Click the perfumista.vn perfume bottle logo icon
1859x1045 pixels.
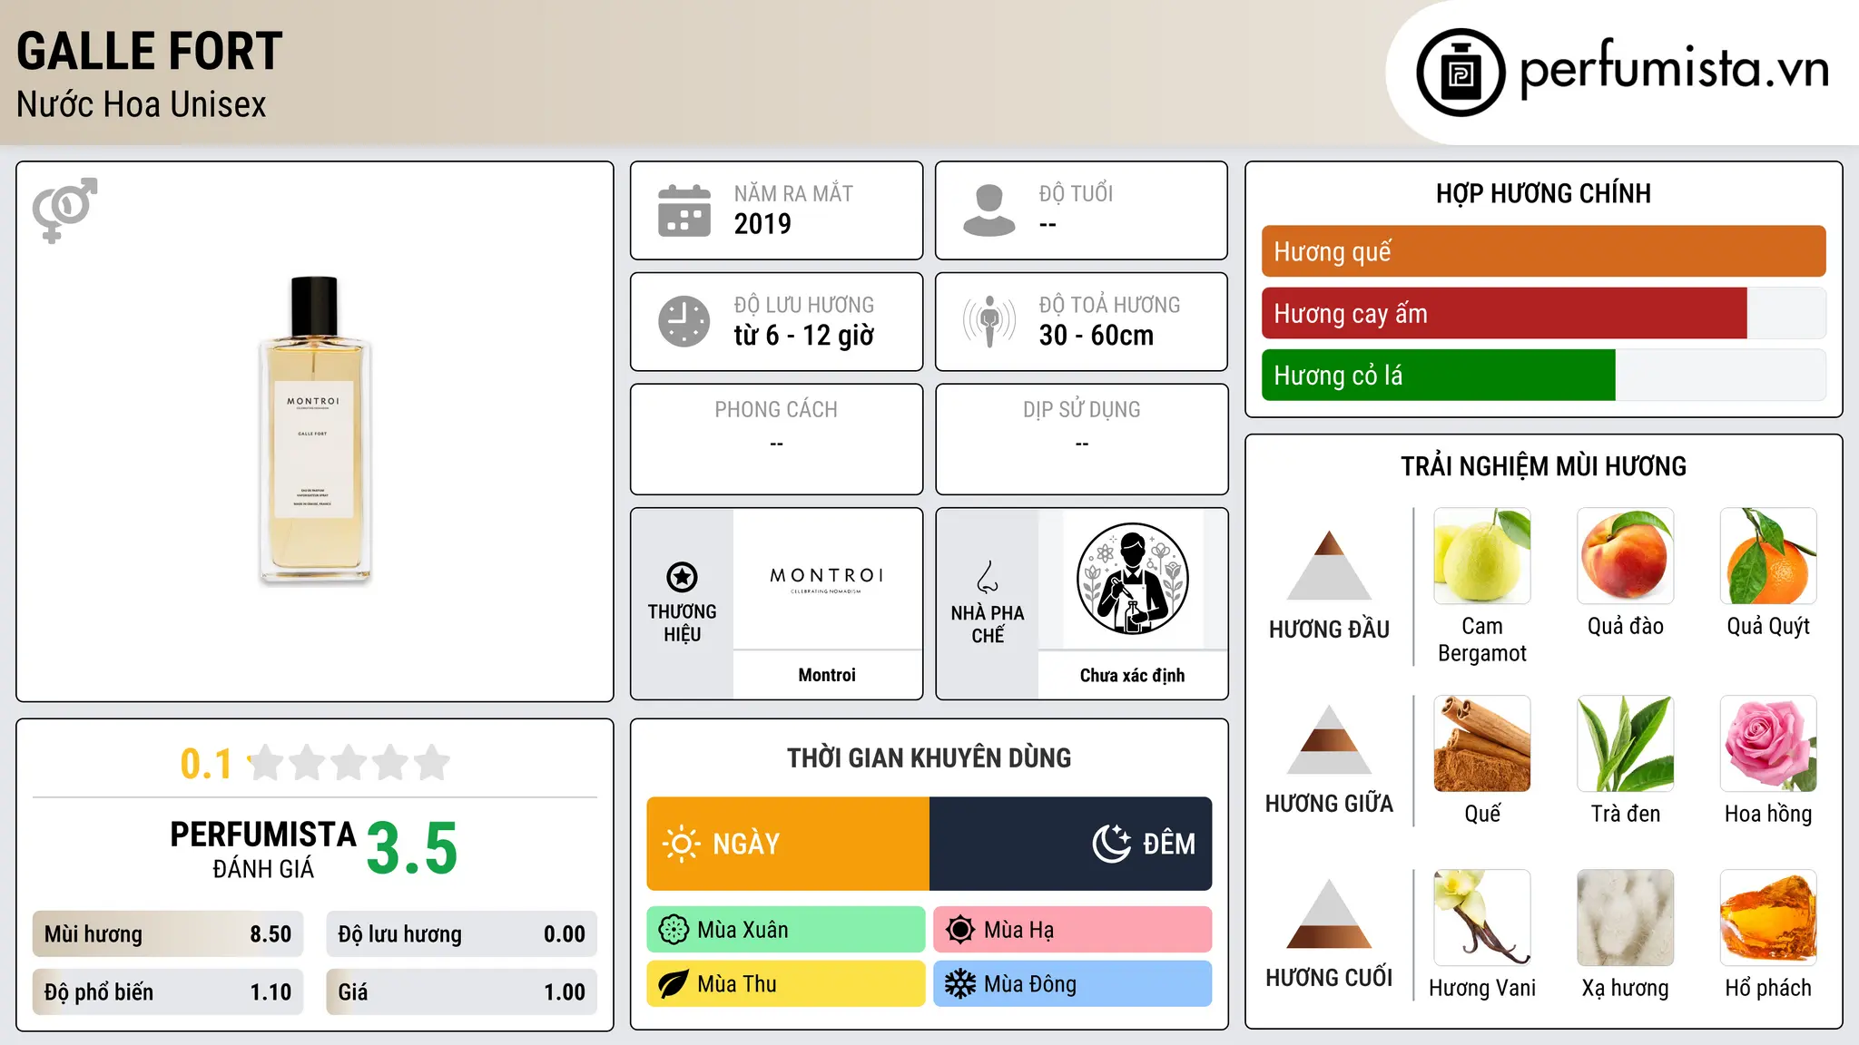click(x=1461, y=73)
